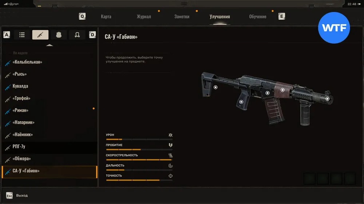This screenshot has height=204, width=364.
Task: Click the E key next tab icon
Action: click(x=282, y=16)
